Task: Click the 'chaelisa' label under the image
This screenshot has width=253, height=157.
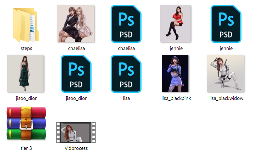Action: [x=76, y=49]
